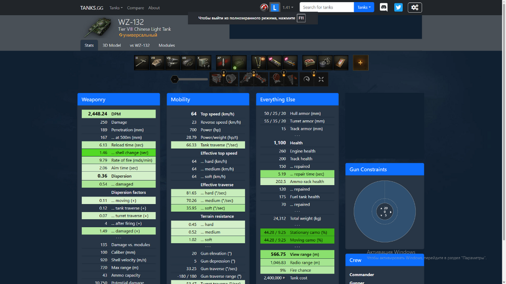The height and width of the screenshot is (284, 506).
Task: Open the optics equipment slot with eye symbol
Action: [259, 63]
